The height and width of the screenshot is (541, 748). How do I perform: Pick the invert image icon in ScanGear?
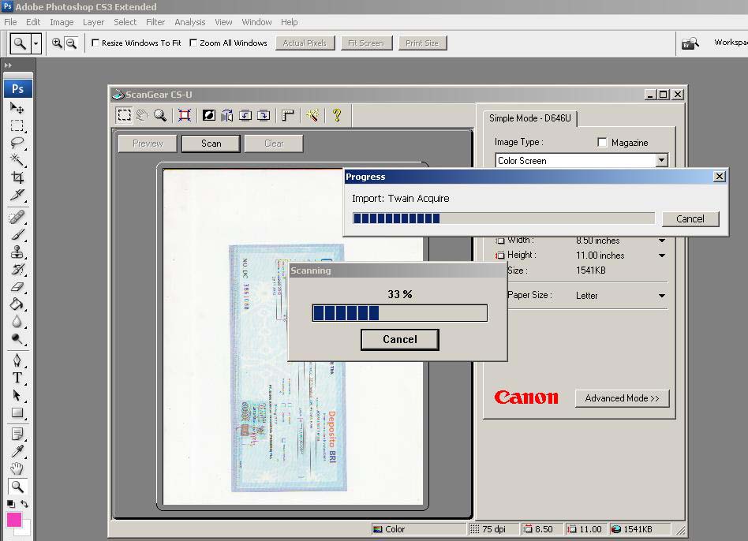click(208, 114)
